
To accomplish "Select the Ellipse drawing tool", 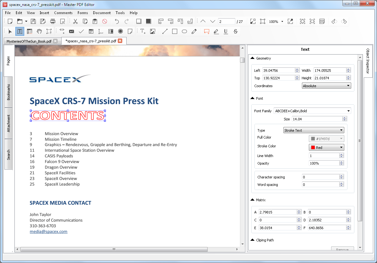I will click(184, 31).
